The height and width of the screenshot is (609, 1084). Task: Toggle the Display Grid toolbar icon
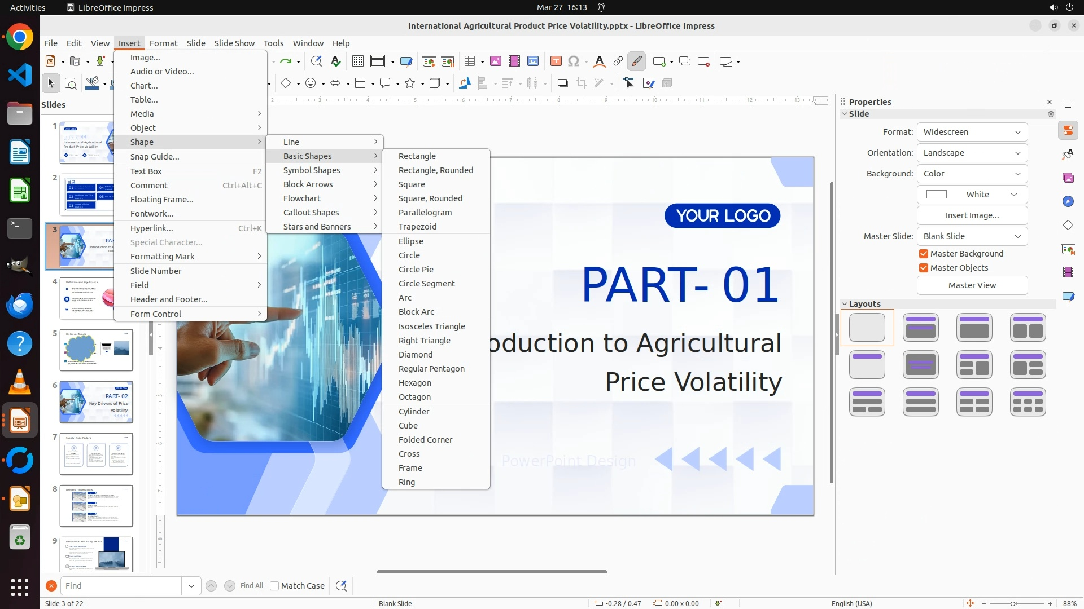(x=357, y=61)
